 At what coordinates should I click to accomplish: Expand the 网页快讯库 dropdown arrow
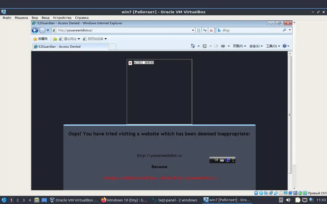pos(106,39)
